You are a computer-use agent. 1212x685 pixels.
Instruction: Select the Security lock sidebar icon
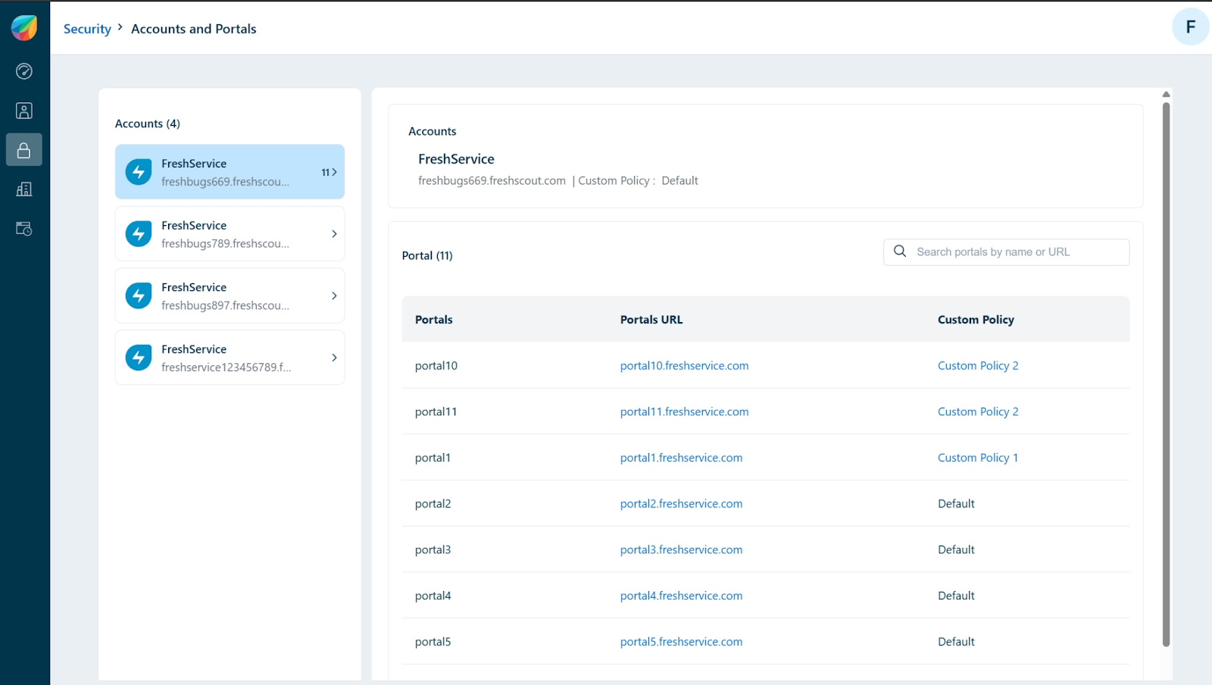click(24, 150)
